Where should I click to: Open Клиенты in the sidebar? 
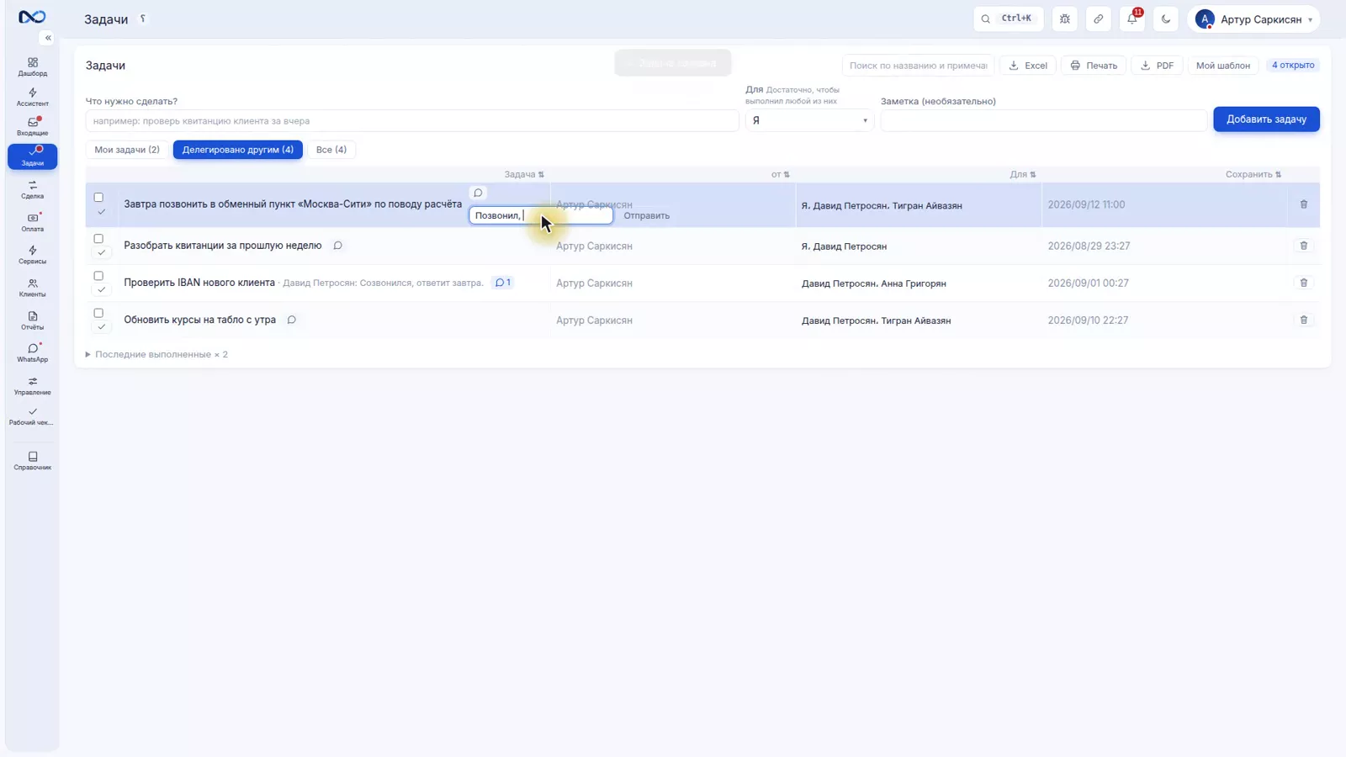[x=32, y=288]
